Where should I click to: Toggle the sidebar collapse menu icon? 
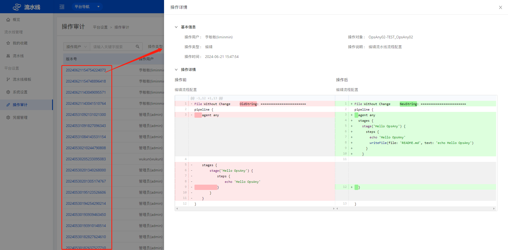pyautogui.click(x=62, y=7)
